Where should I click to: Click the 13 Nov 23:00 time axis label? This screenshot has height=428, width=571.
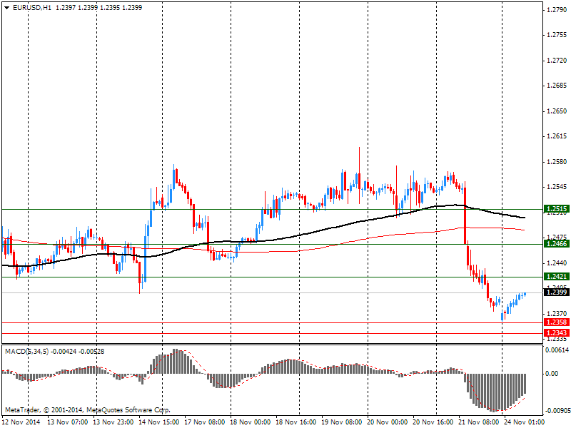click(x=113, y=422)
